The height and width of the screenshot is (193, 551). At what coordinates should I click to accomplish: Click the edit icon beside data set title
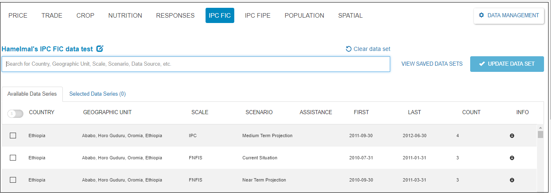point(100,49)
